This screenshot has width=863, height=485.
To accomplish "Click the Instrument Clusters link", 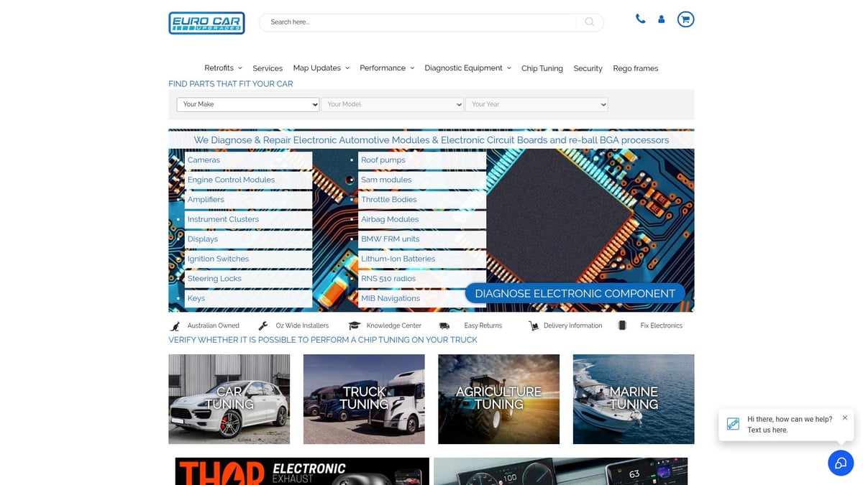I will click(x=223, y=219).
